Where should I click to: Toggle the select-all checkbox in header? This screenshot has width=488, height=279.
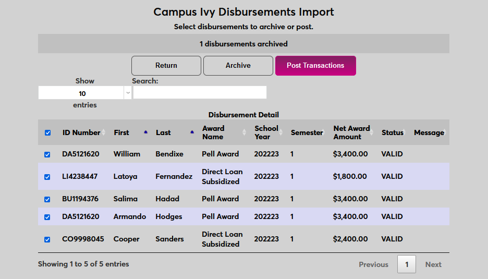point(47,133)
